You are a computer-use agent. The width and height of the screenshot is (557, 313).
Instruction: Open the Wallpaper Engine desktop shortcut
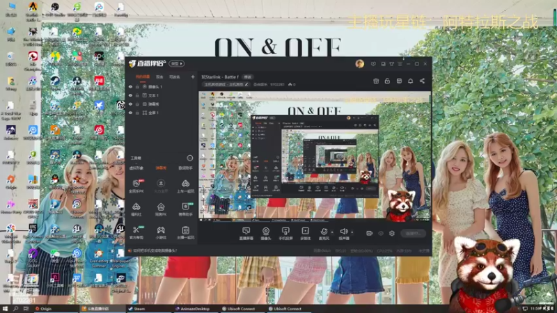click(120, 259)
